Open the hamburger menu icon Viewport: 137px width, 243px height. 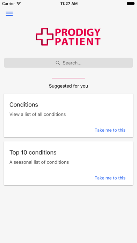tap(9, 14)
